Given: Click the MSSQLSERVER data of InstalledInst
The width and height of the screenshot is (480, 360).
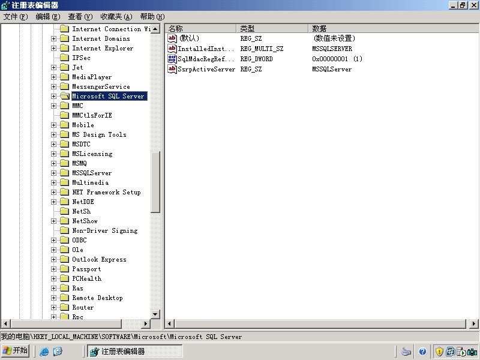Looking at the screenshot, I should click(x=332, y=49).
